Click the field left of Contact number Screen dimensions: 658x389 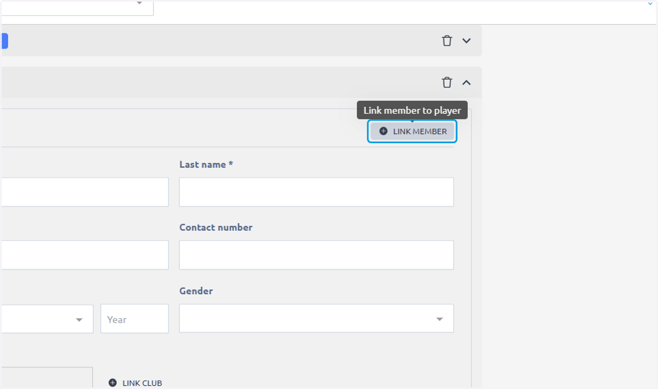[x=84, y=255]
